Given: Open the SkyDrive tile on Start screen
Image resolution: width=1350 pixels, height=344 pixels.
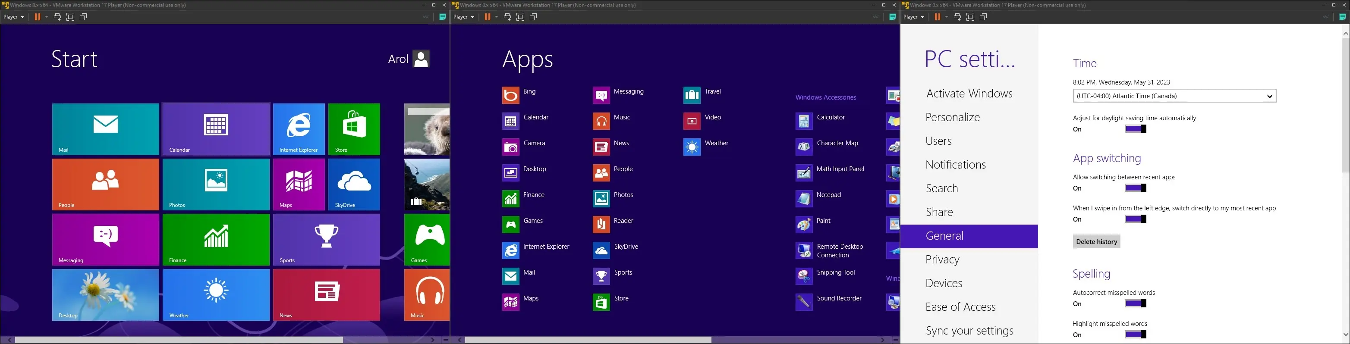Looking at the screenshot, I should [354, 185].
